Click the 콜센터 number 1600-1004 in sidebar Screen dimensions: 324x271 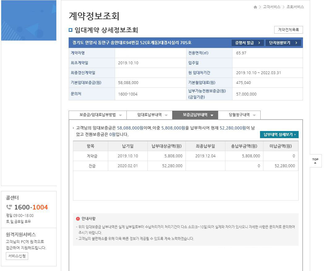[x=31, y=207]
